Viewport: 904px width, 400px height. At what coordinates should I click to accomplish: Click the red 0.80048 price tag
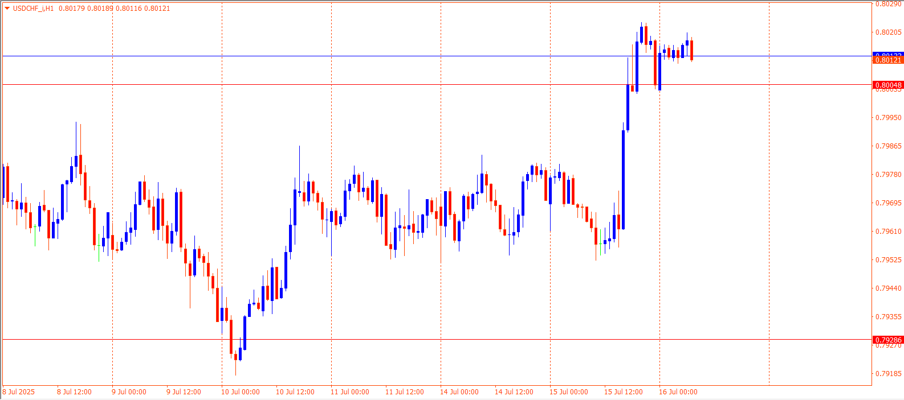pos(888,85)
